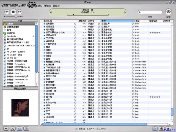Uncheck the song 這個世界
The width and height of the screenshot is (176, 132).
45,27
